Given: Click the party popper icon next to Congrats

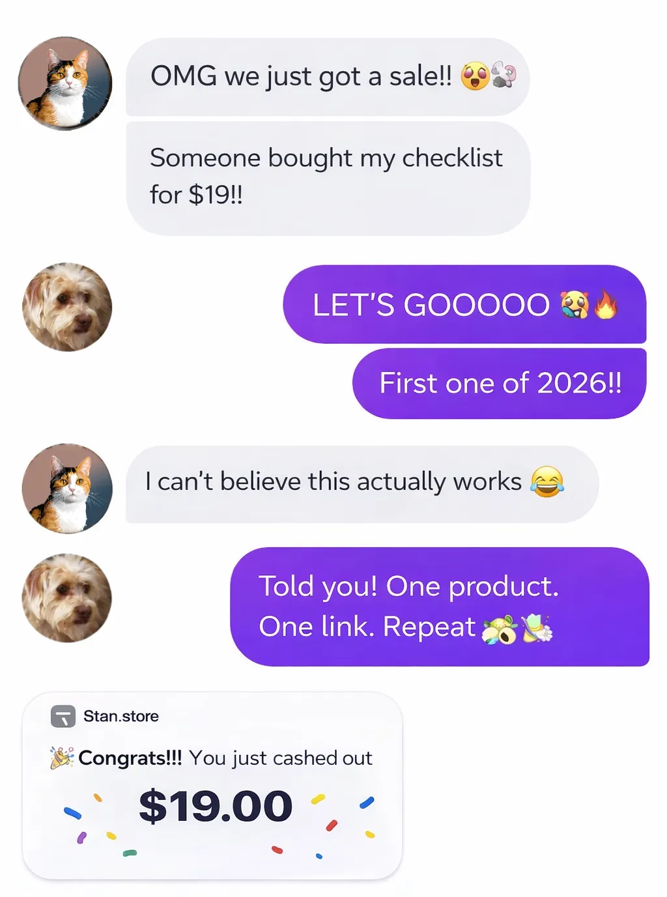Looking at the screenshot, I should click(x=62, y=758).
